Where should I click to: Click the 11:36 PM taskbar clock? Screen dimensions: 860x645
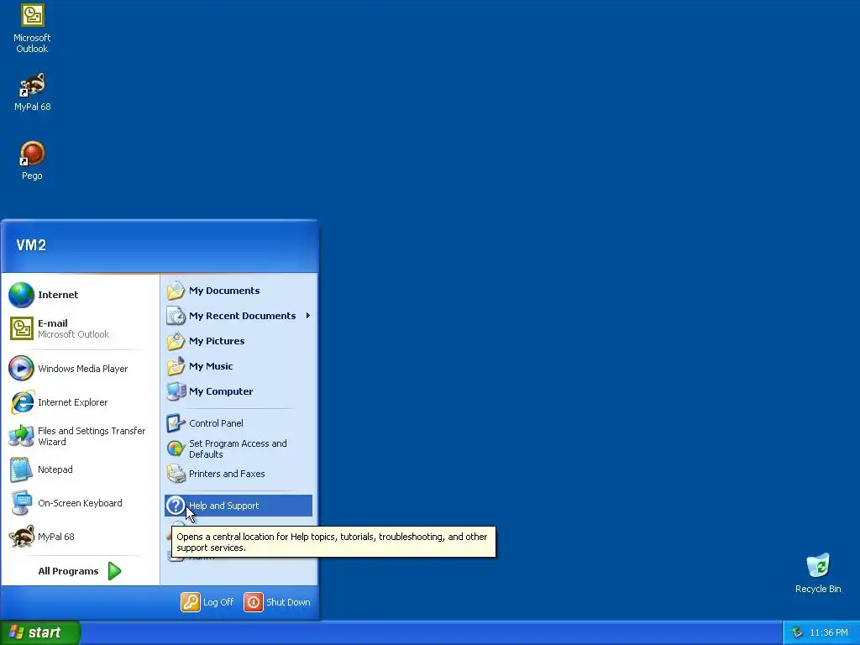click(829, 633)
